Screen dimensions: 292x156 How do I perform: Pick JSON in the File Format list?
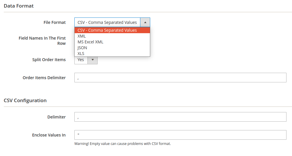[112, 48]
